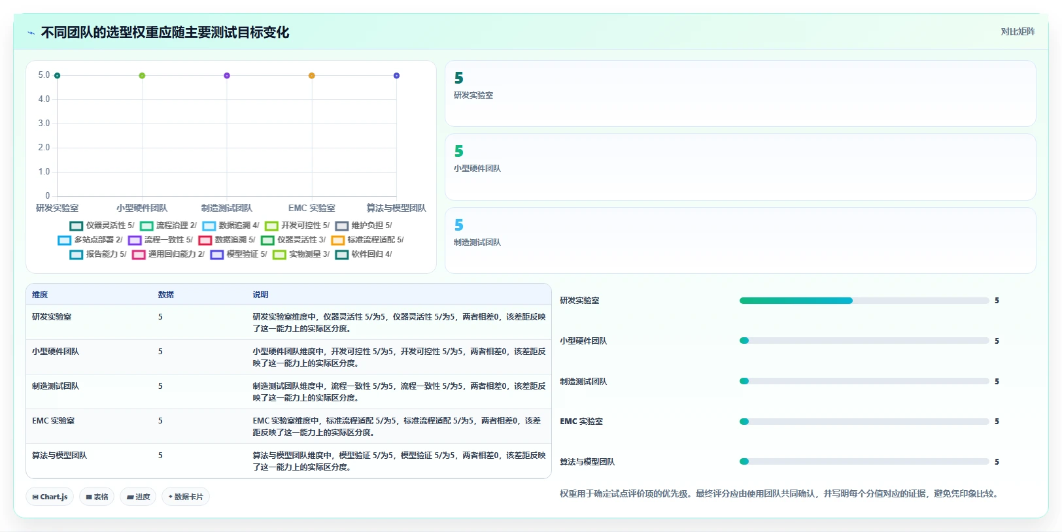
Task: Toggle legend item 仪器灵活性 5/
Action: coord(102,225)
